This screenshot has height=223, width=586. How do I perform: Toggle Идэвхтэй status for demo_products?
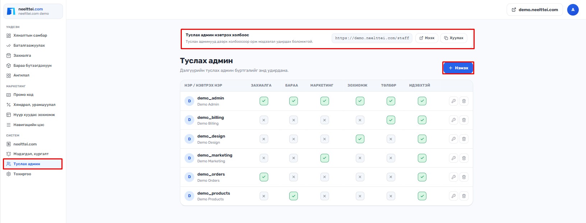tap(422, 196)
